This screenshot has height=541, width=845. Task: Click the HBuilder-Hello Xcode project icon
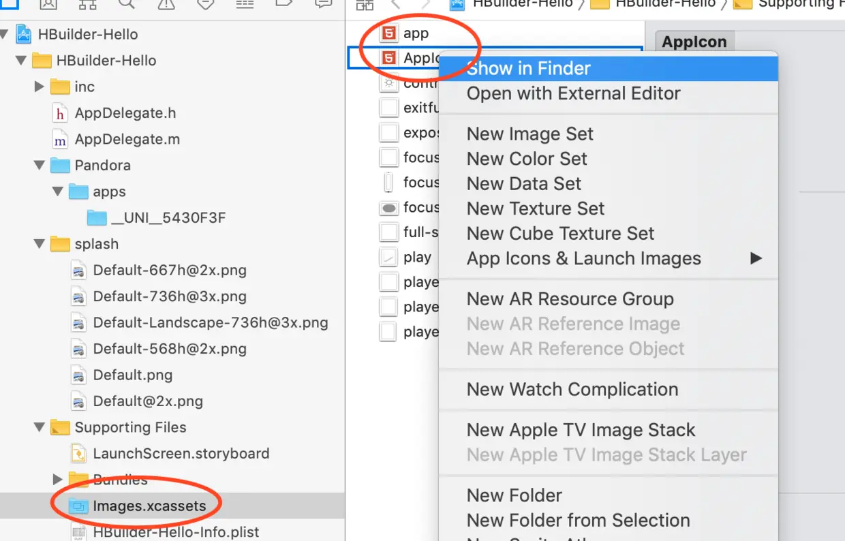(x=25, y=34)
